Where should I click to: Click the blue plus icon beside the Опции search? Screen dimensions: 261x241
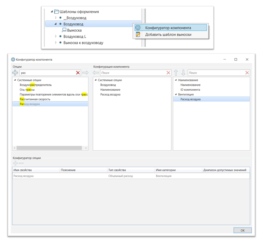pyautogui.click(x=15, y=73)
